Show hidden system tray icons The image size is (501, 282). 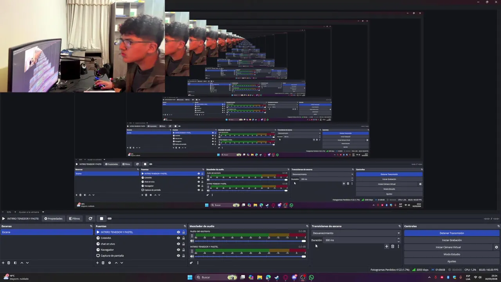[x=429, y=277]
